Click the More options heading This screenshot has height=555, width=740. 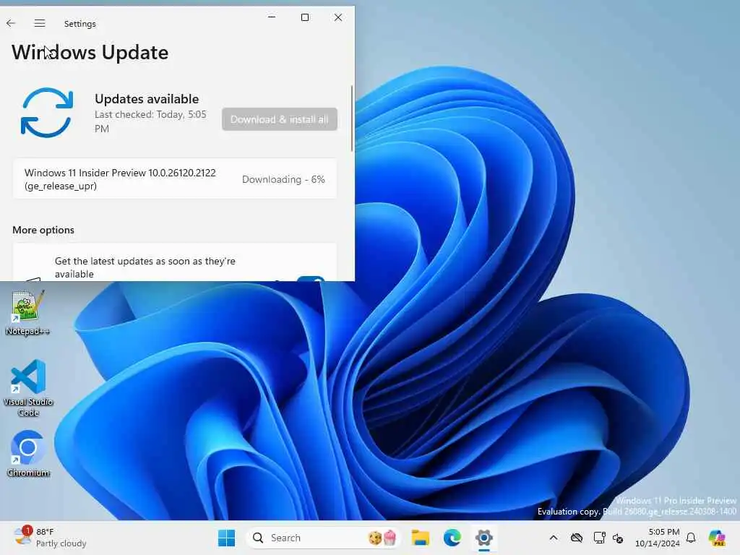pos(43,230)
